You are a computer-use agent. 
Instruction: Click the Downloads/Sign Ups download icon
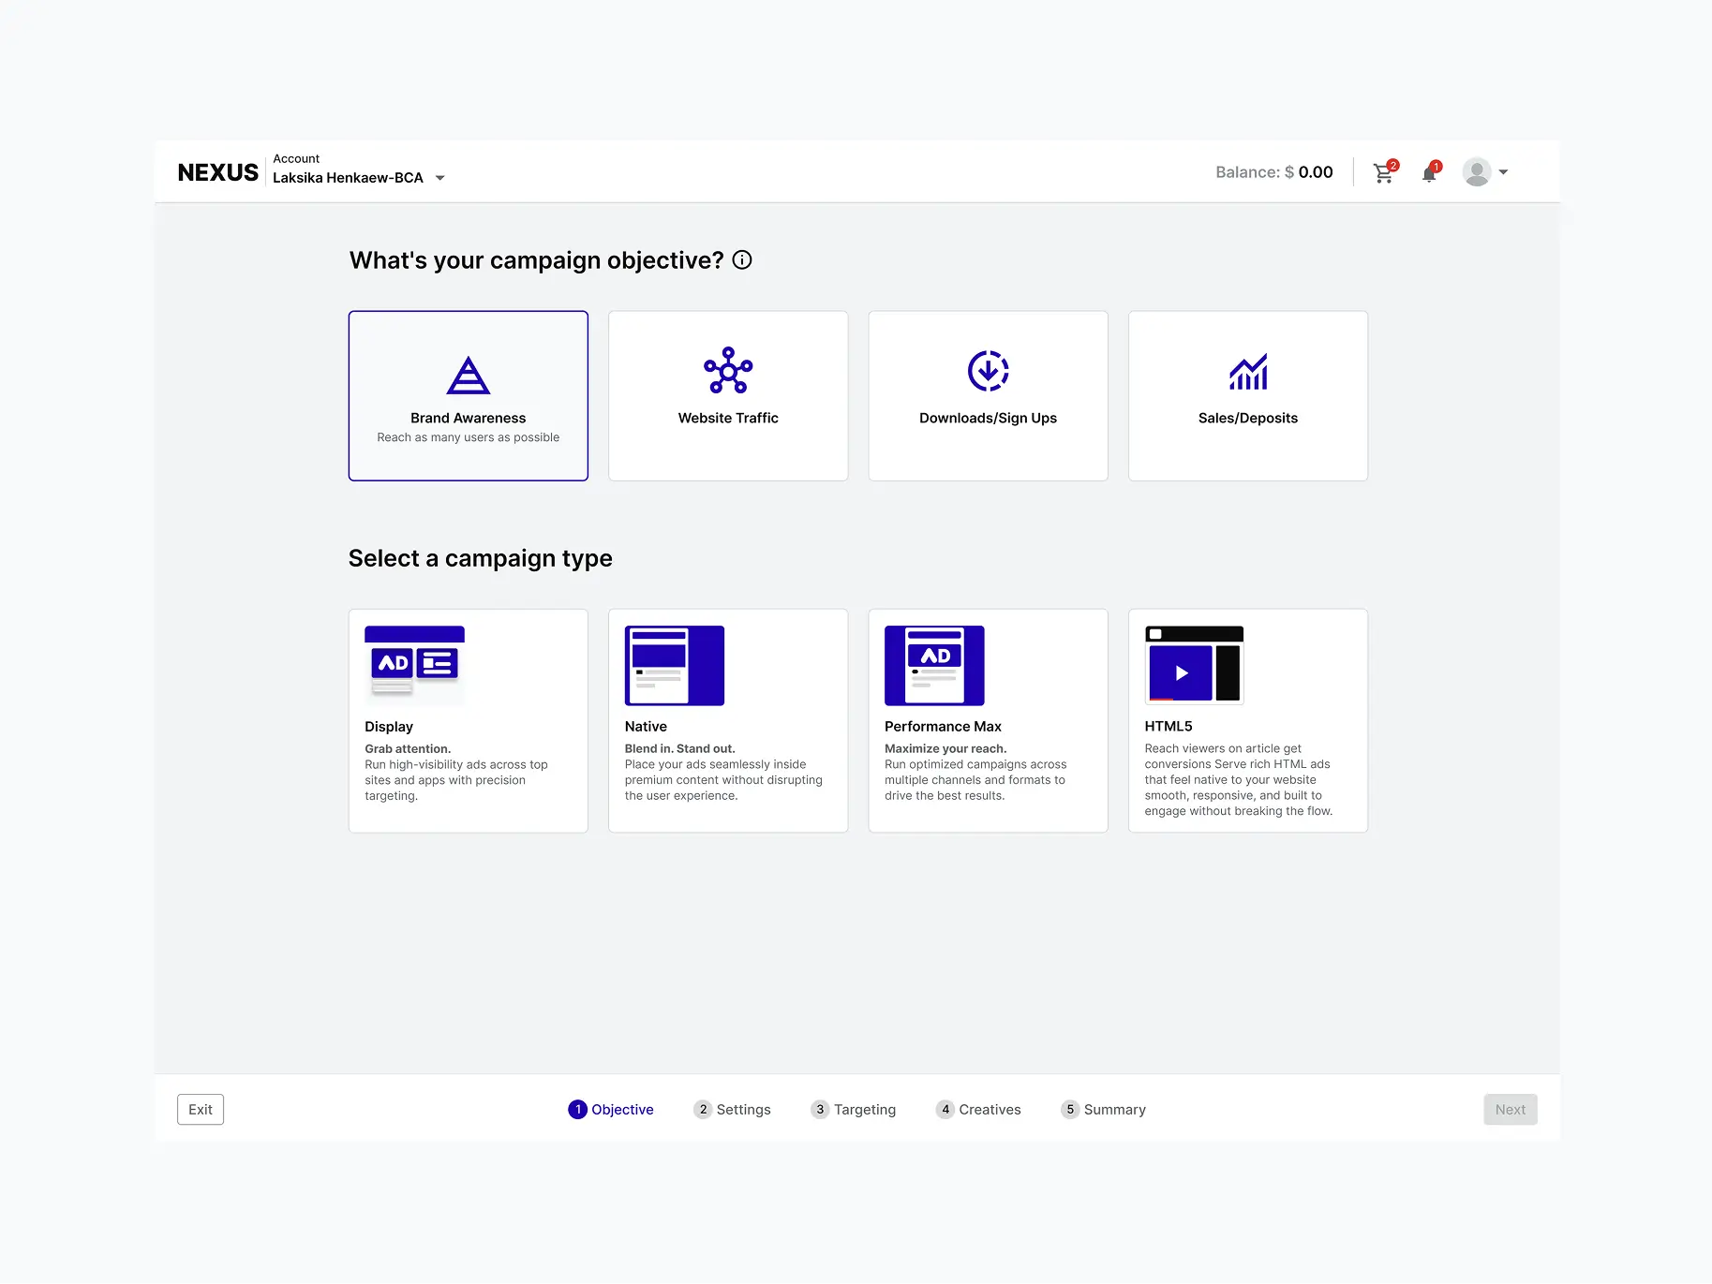[988, 371]
